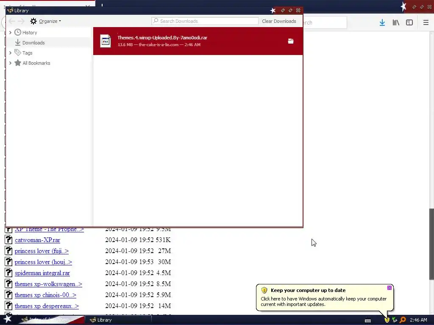Switch to the Library taskbar button

pos(118,320)
